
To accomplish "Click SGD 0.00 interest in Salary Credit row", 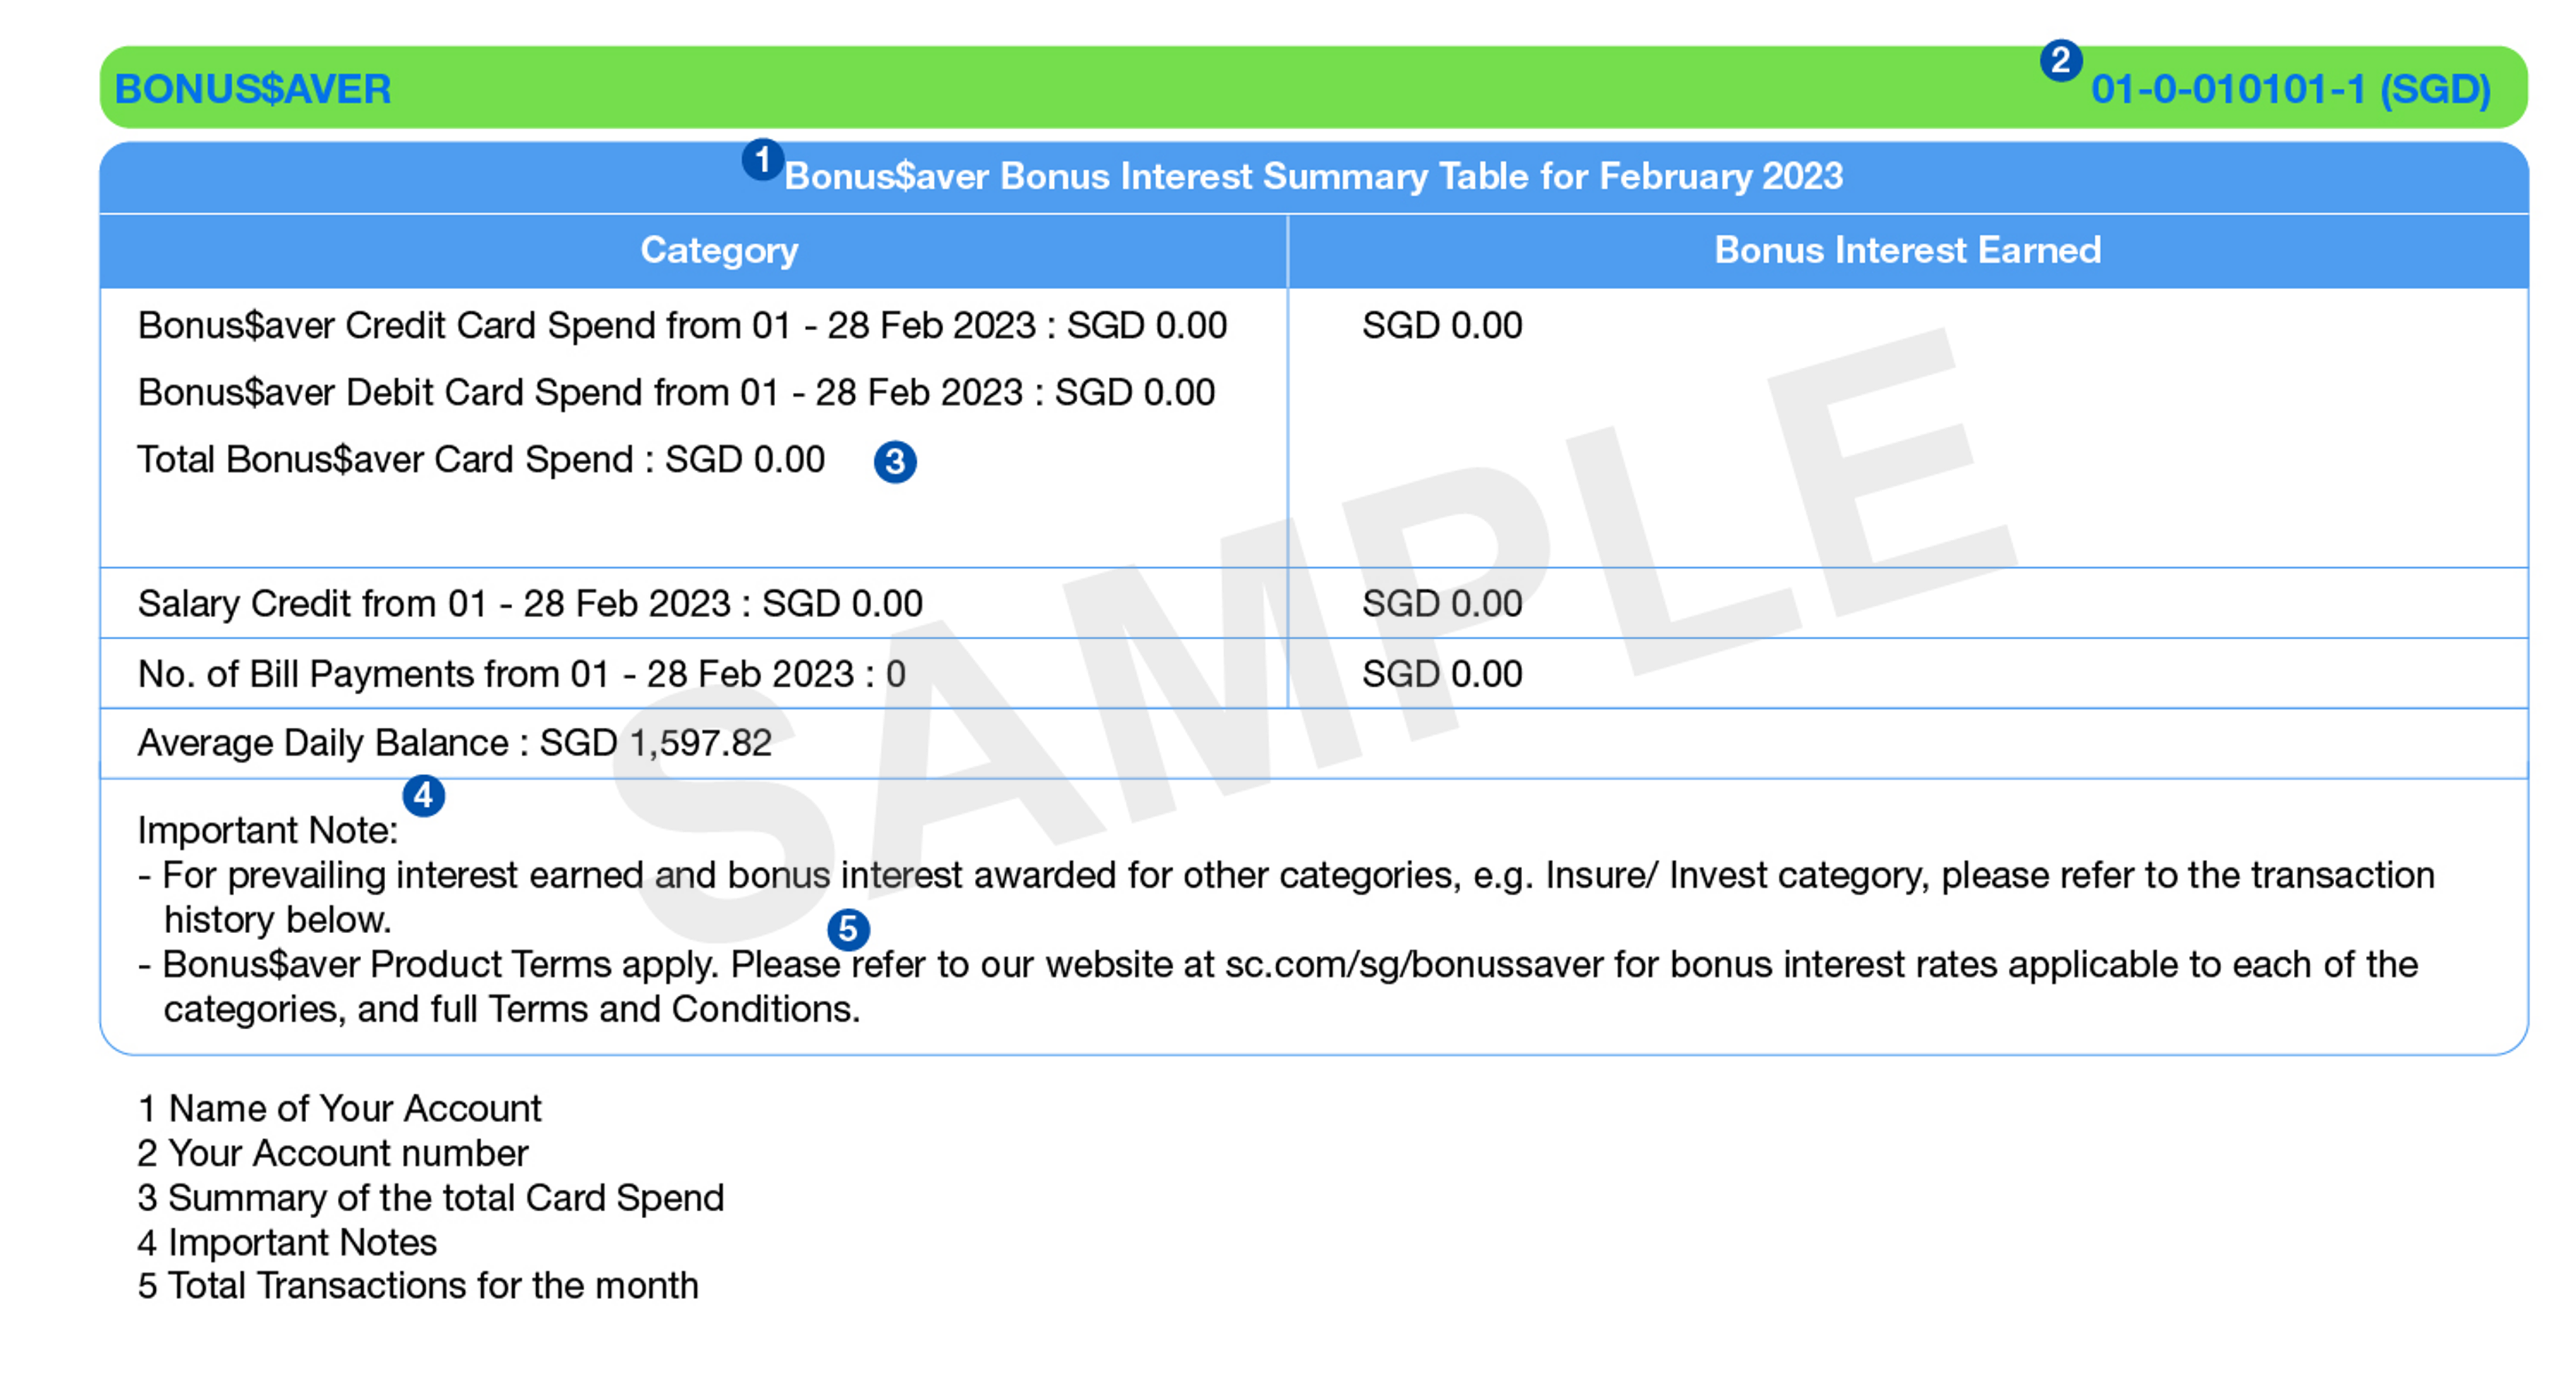I will coord(1442,603).
